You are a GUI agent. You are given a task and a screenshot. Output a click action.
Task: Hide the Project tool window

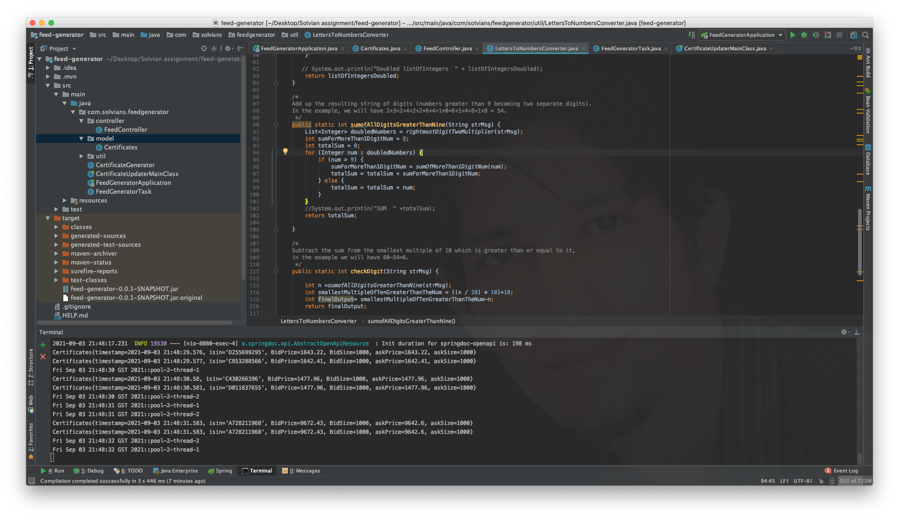[x=240, y=48]
